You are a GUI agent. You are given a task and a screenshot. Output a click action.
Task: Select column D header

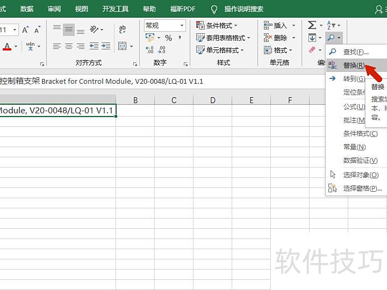click(x=212, y=100)
